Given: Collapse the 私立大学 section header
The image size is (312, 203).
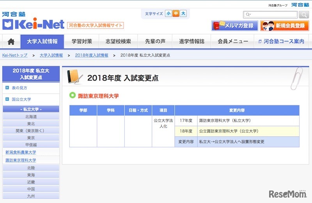Looking at the screenshot, I should click(31, 109).
